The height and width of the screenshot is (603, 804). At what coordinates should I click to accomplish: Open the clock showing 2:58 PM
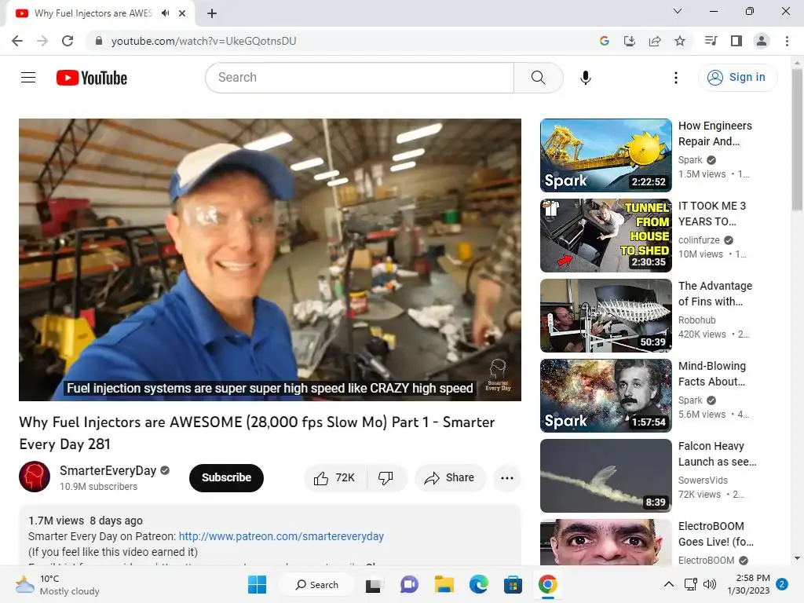pos(748,584)
